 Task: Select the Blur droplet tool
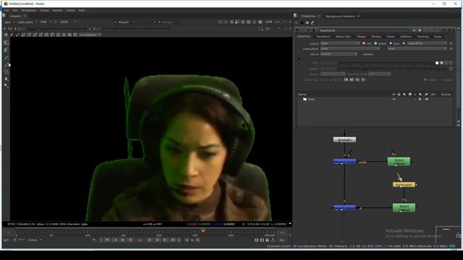(x=7, y=79)
